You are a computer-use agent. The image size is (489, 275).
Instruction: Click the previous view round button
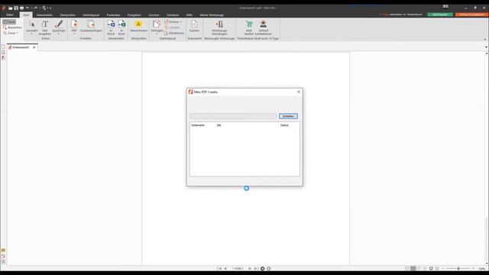[x=263, y=268]
